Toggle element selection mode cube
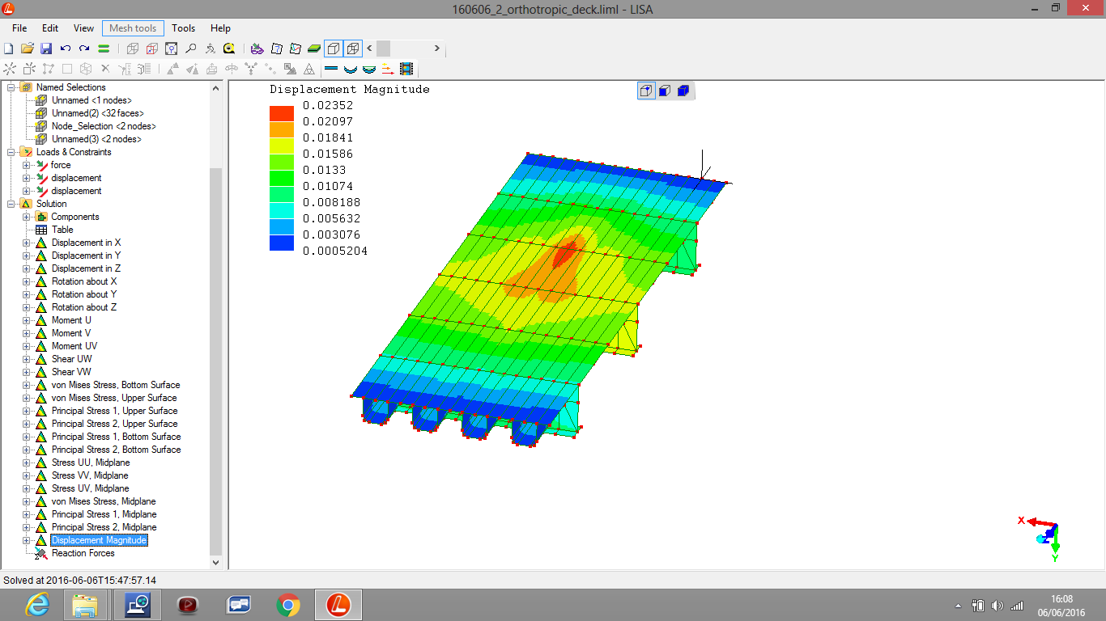The height and width of the screenshot is (621, 1106). [683, 91]
